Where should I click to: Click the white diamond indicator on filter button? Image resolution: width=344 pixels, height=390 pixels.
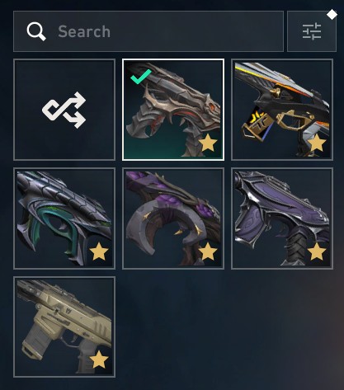[x=332, y=15]
